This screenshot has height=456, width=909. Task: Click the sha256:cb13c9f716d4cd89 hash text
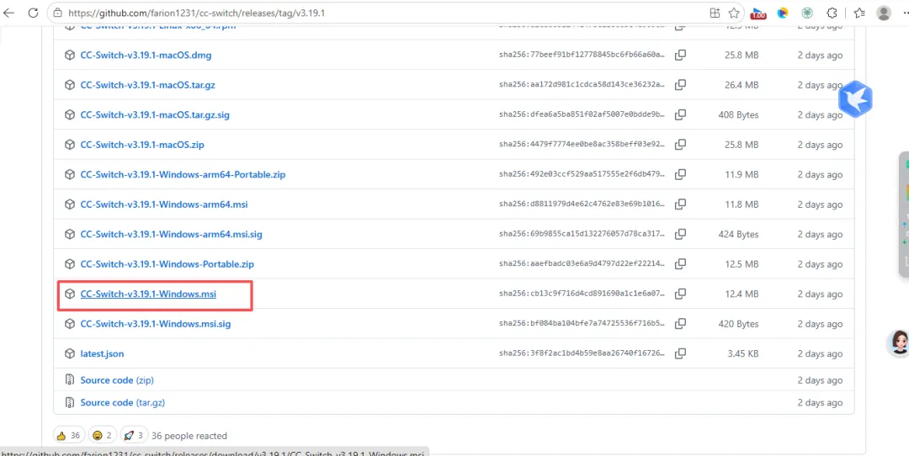[x=582, y=294]
